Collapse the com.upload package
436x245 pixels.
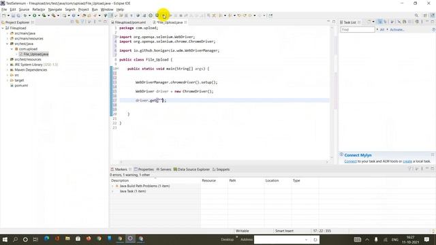12,49
